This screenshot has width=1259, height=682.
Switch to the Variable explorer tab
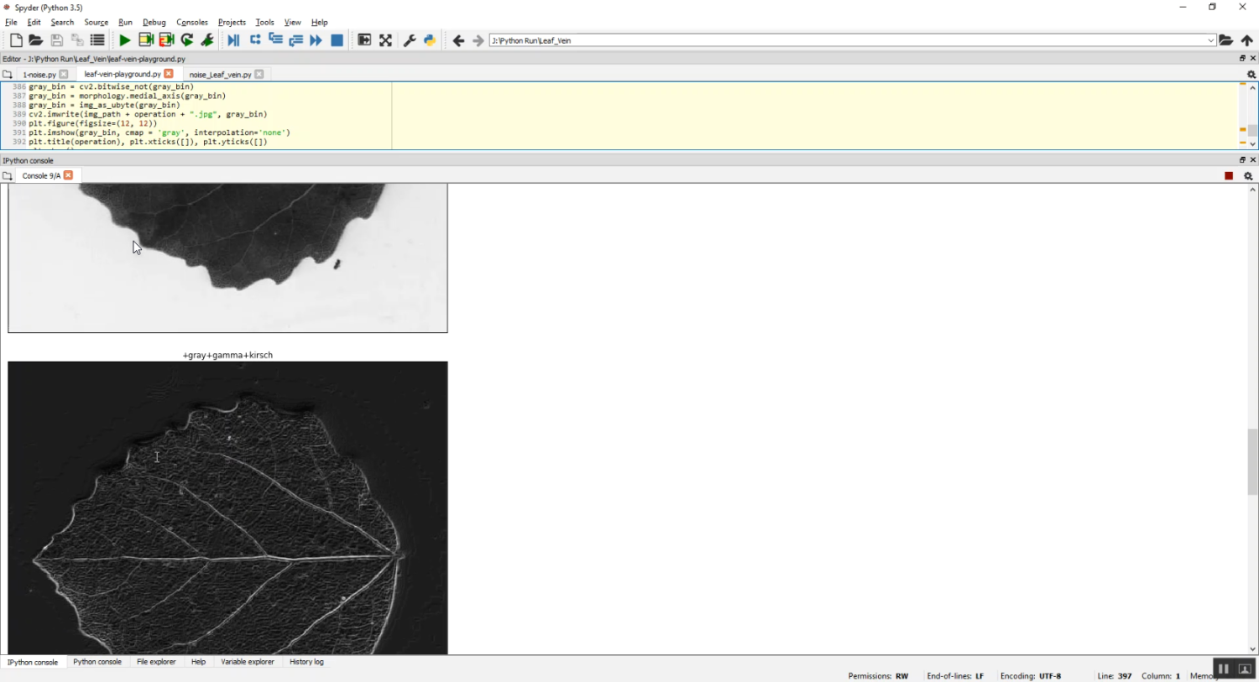click(247, 662)
